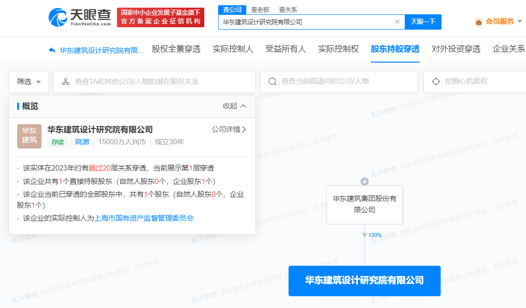The width and height of the screenshot is (526, 308).
Task: Switch to 查关系 search tab
Action: 288,10
